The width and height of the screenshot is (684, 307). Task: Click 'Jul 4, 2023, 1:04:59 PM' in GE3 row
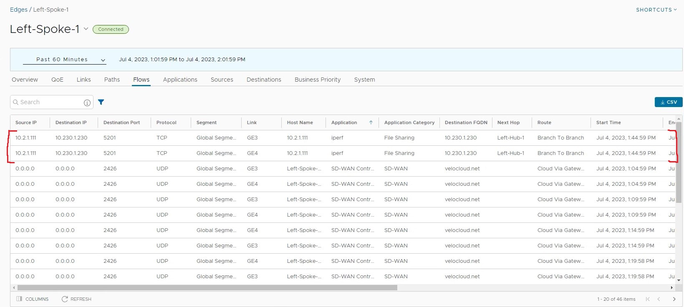(626, 169)
